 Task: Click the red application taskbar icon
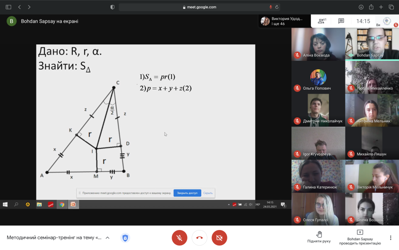pos(51,204)
